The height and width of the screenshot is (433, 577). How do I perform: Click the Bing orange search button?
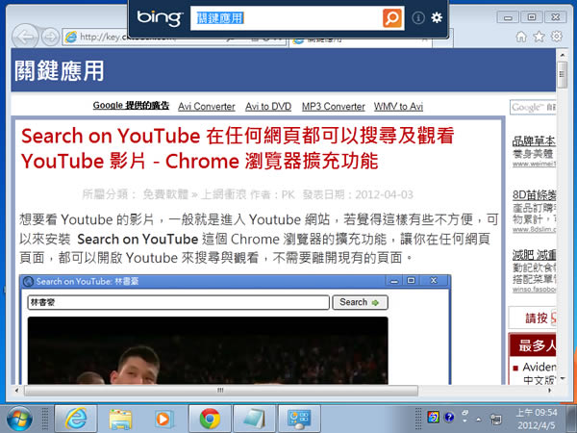point(392,17)
